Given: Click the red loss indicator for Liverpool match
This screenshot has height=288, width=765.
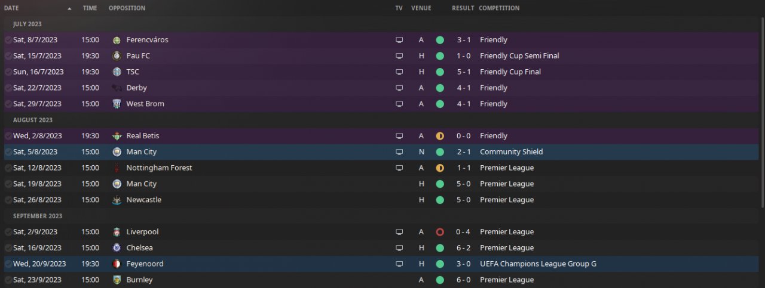Looking at the screenshot, I should [x=440, y=232].
